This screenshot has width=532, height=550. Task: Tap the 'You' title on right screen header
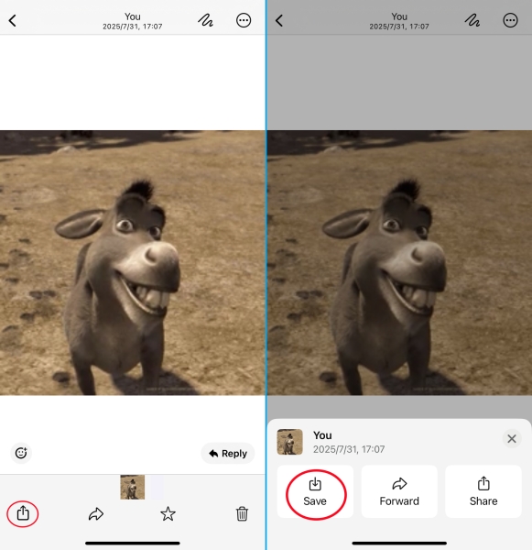399,16
